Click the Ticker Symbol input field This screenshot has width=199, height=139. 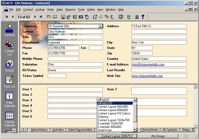coord(57,76)
